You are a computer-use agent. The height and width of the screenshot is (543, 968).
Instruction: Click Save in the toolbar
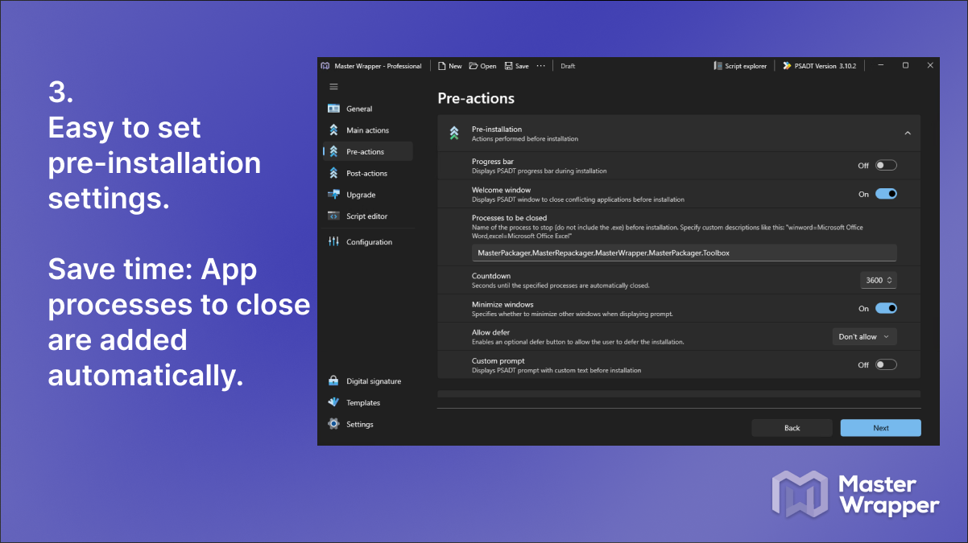[x=517, y=66]
